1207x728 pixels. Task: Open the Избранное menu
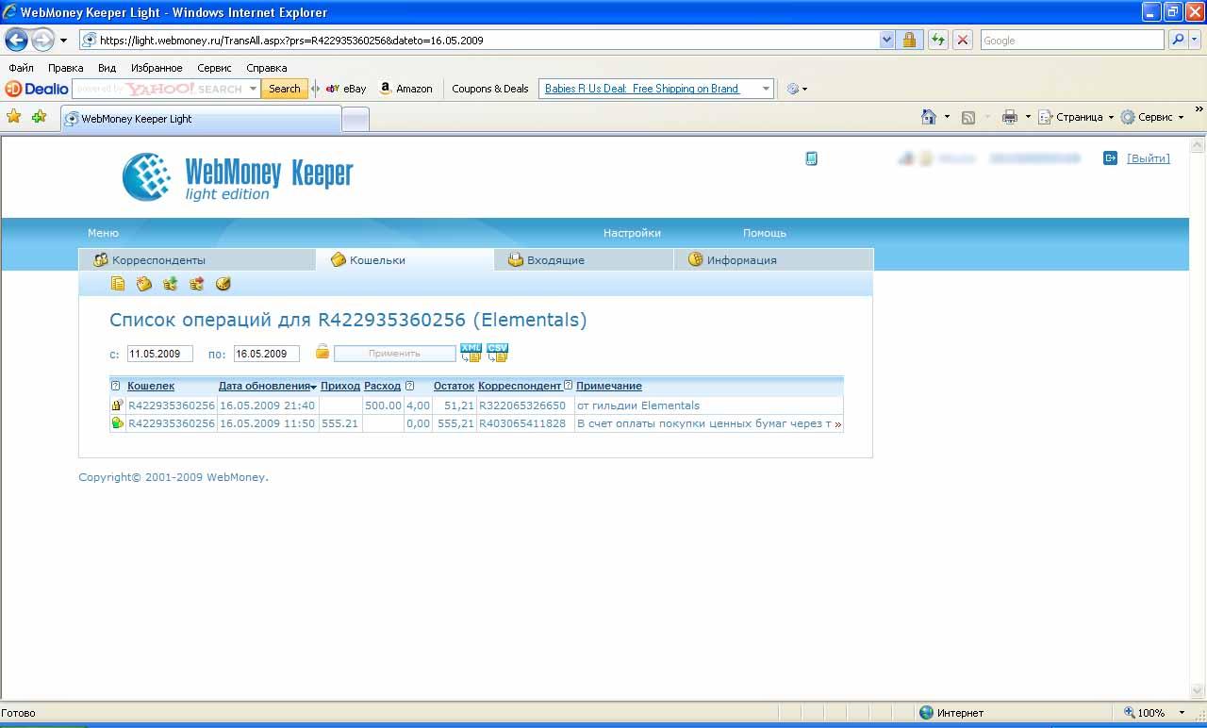tap(157, 68)
